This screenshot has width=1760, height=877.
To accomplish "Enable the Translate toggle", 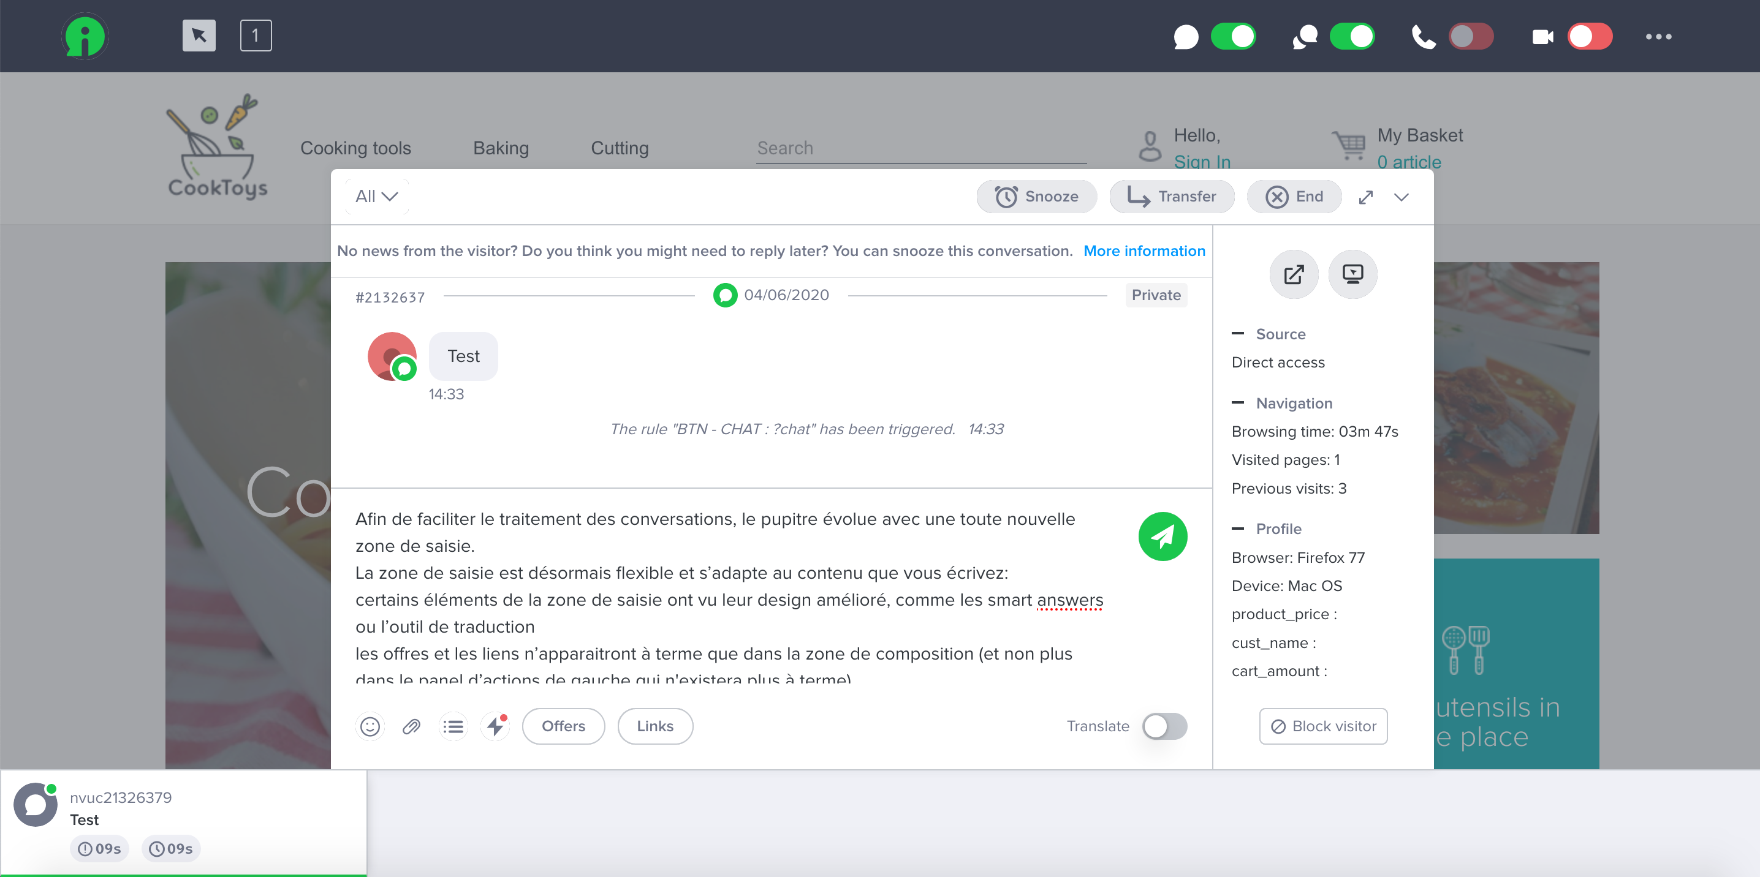I will click(x=1164, y=726).
